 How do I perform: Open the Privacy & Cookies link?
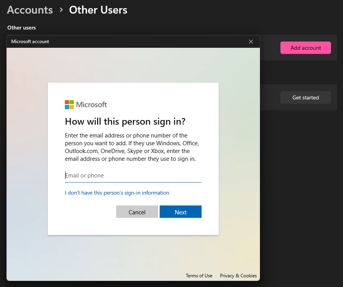(x=238, y=276)
